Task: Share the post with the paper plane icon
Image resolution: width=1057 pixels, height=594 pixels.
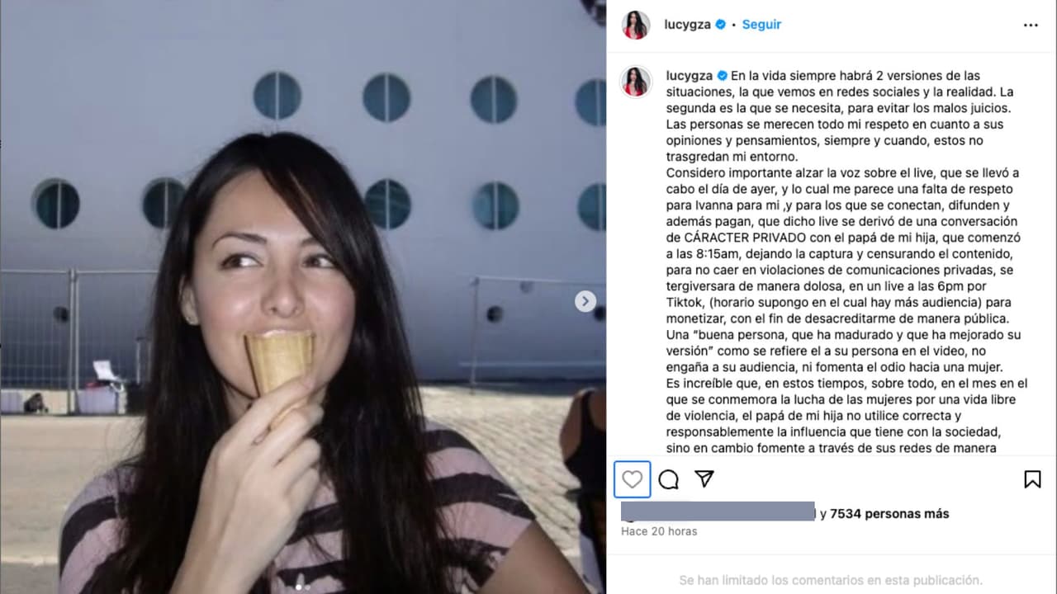Action: (x=704, y=479)
